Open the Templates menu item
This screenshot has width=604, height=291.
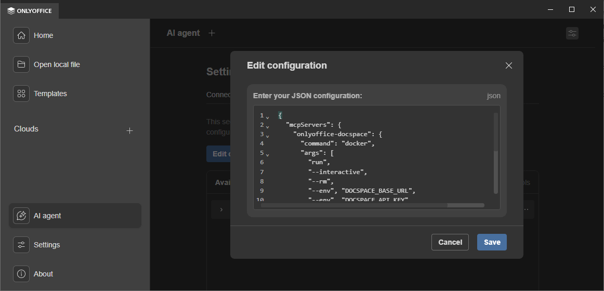(x=50, y=94)
